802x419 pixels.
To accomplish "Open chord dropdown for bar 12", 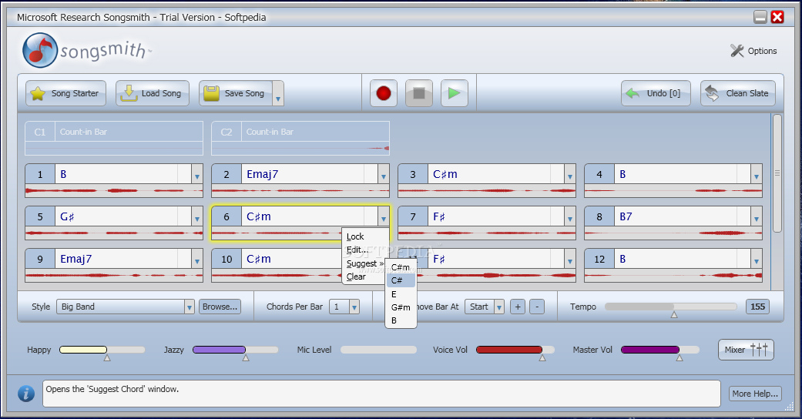I will (x=757, y=260).
